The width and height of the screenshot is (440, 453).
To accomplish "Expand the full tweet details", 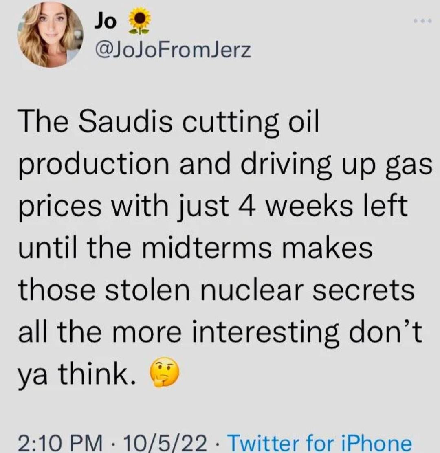I will (x=220, y=244).
